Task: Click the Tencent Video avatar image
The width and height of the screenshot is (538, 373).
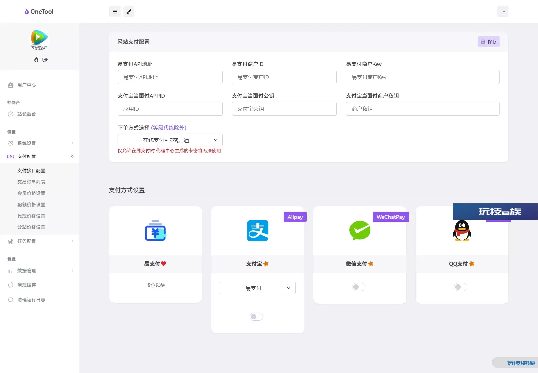Action: [39, 39]
